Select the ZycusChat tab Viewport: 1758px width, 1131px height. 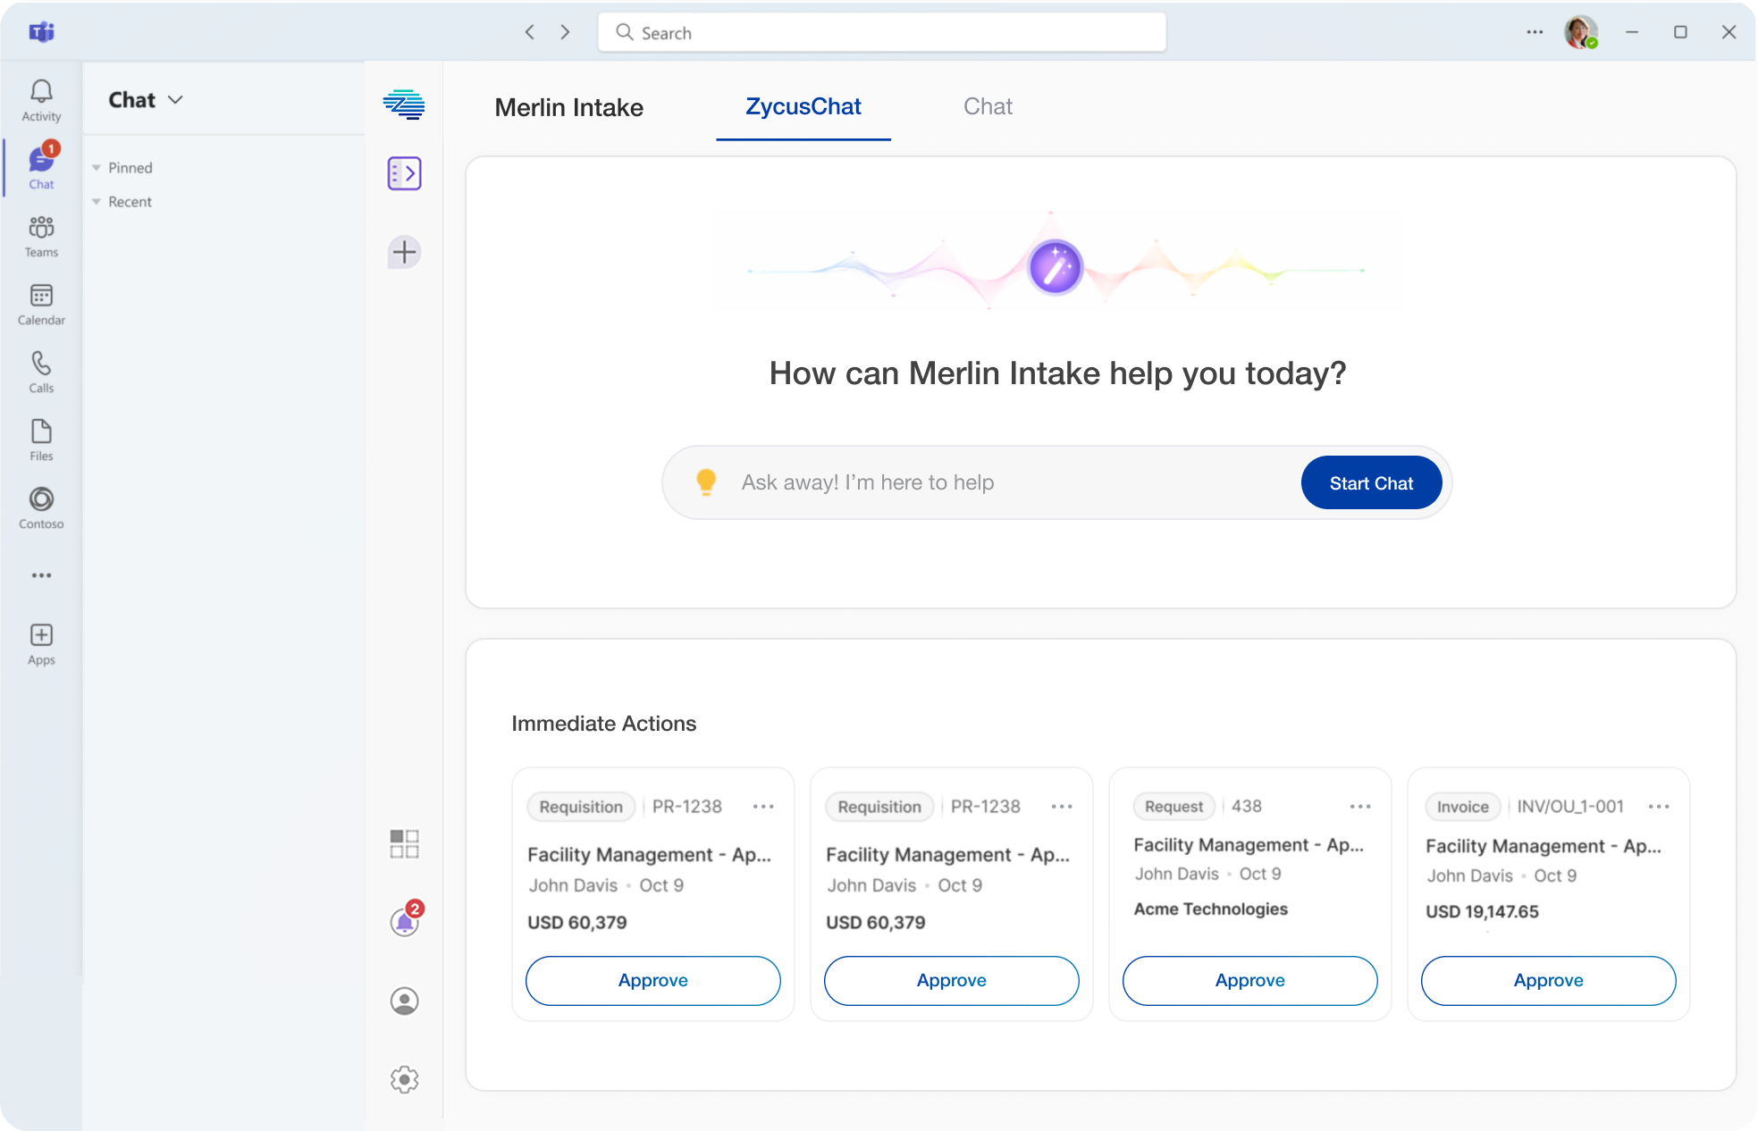tap(803, 107)
